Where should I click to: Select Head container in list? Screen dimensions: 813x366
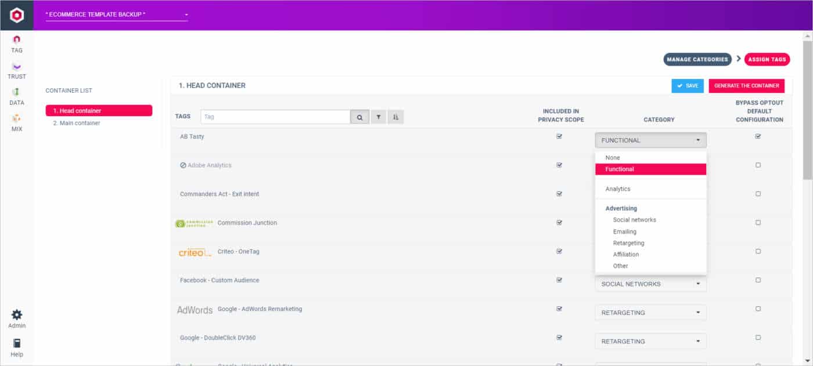click(99, 111)
